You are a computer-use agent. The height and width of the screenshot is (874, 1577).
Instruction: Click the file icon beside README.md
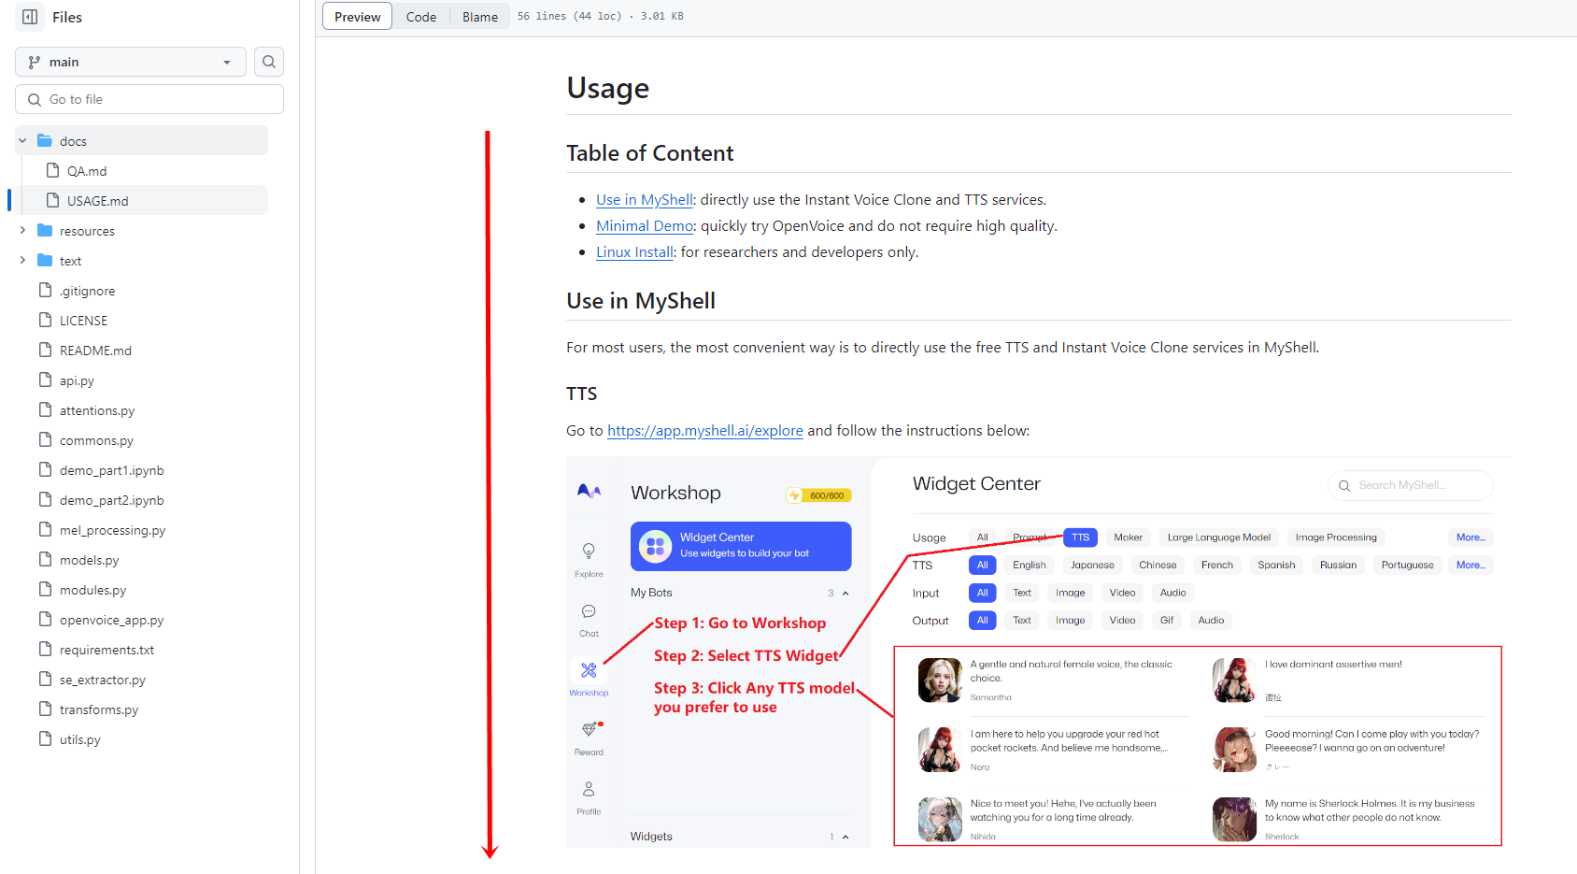pos(45,350)
